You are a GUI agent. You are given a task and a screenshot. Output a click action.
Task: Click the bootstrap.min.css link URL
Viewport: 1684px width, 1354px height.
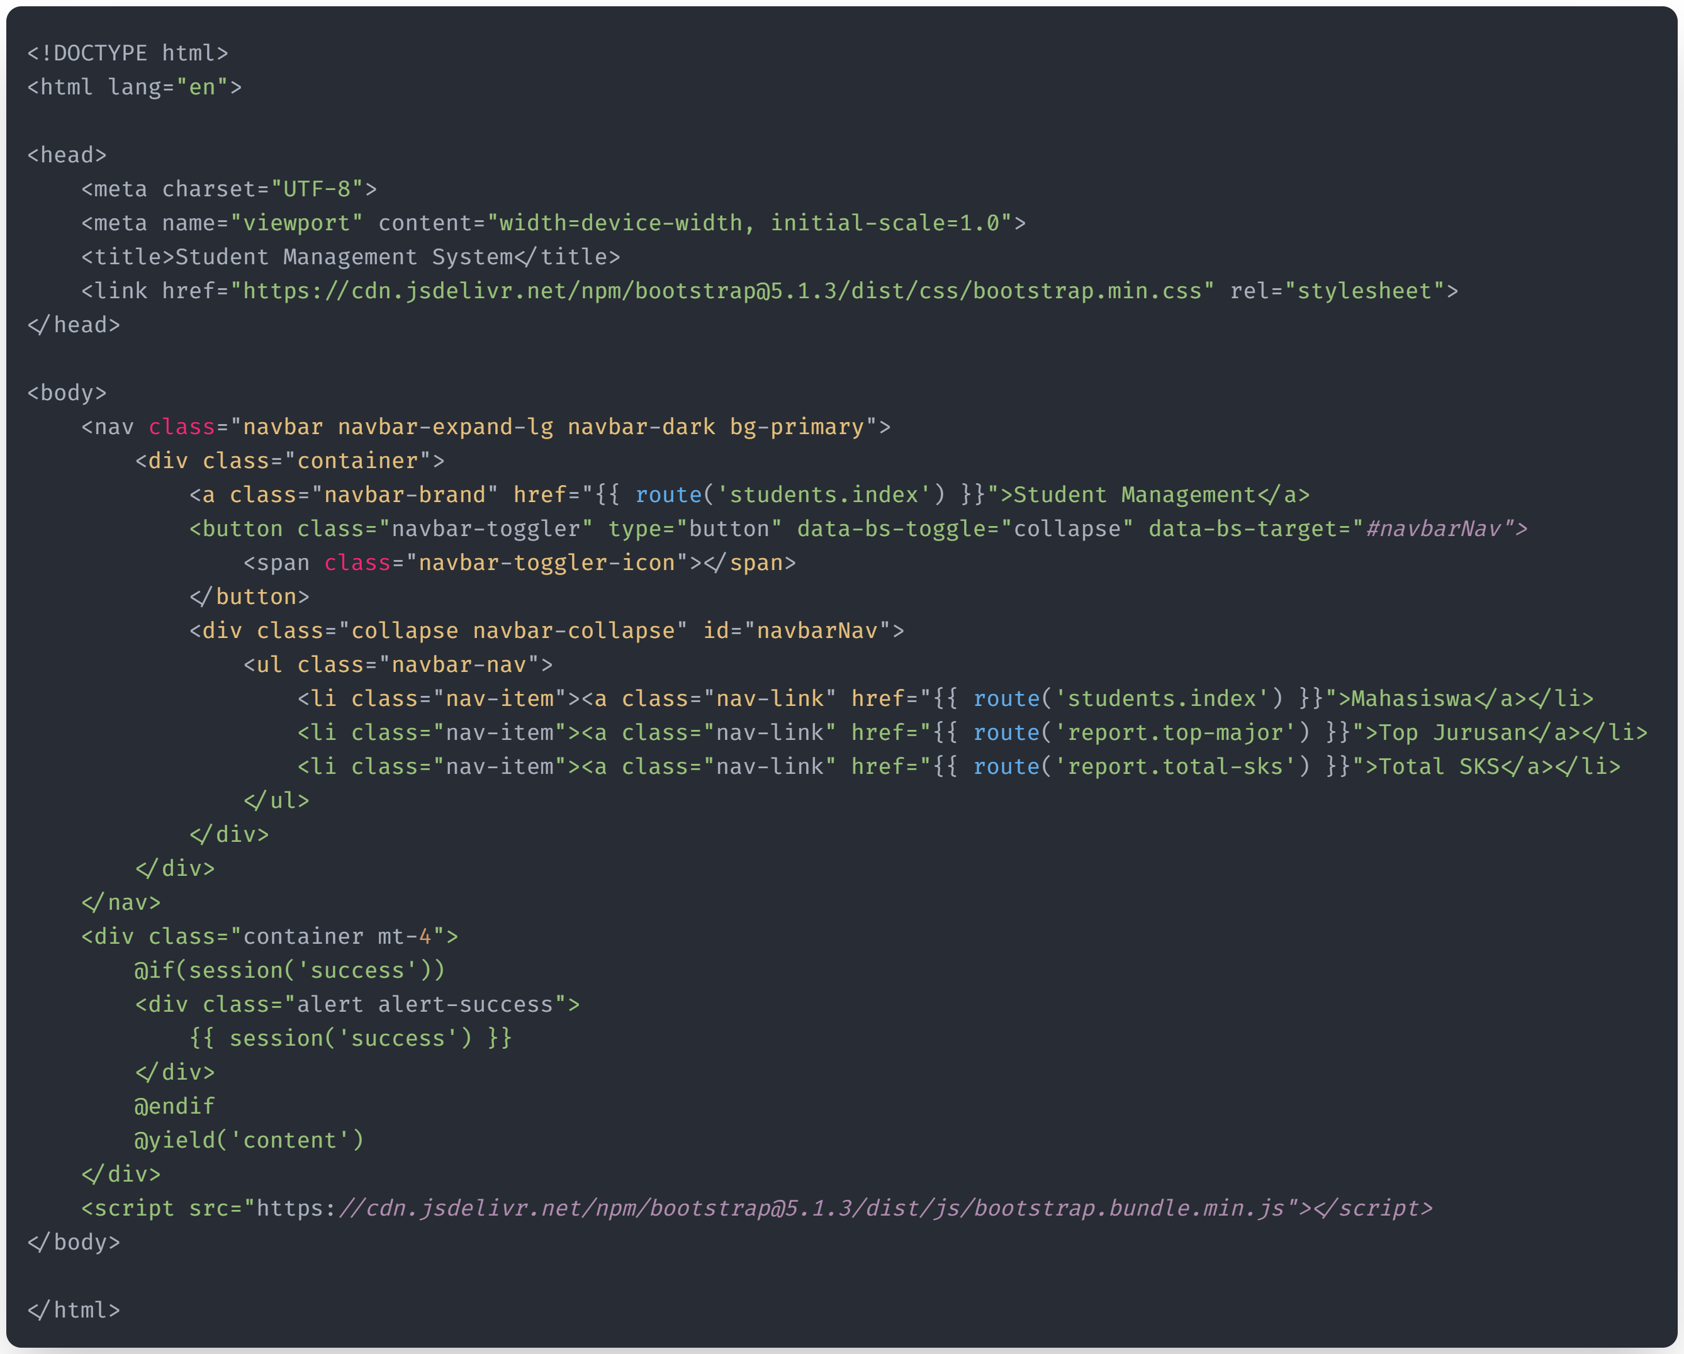tap(722, 291)
